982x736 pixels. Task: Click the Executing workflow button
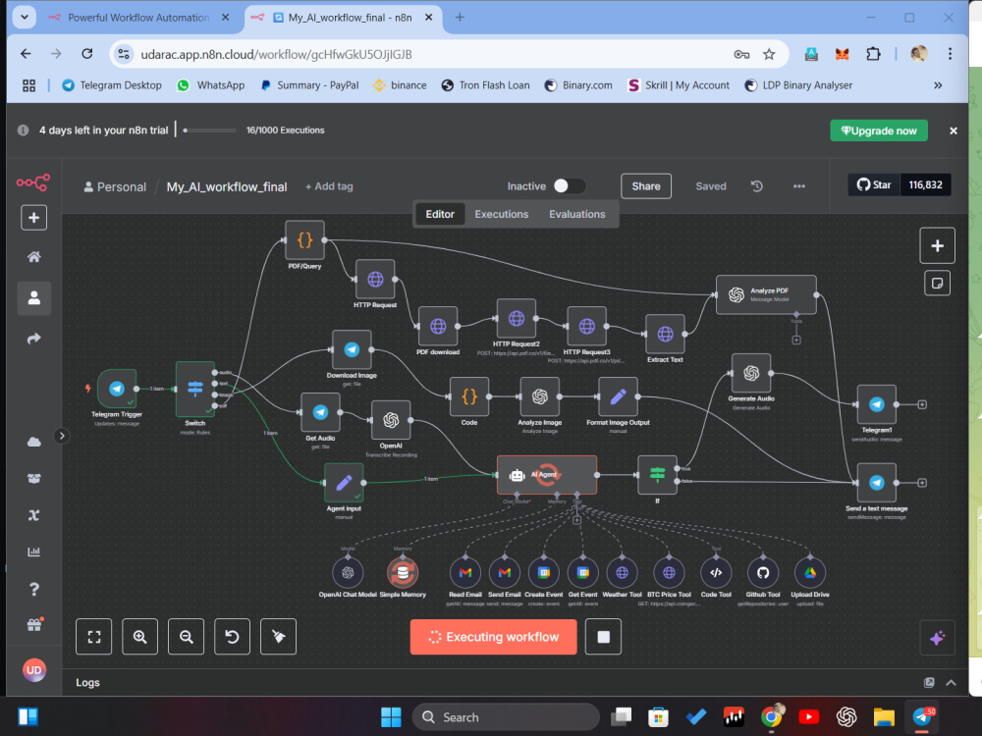click(x=494, y=637)
